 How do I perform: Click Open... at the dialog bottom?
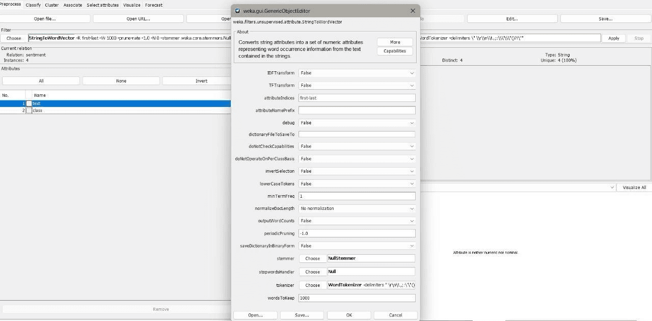(255, 315)
